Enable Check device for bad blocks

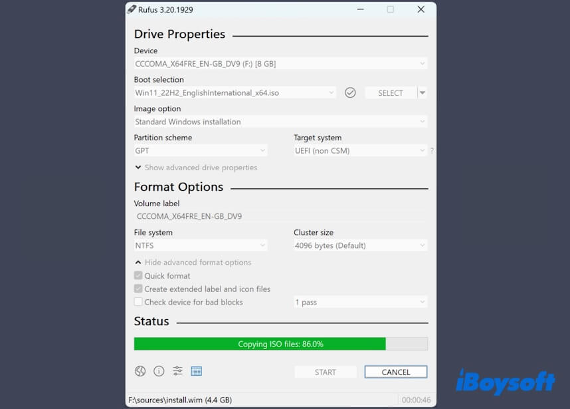pos(138,302)
